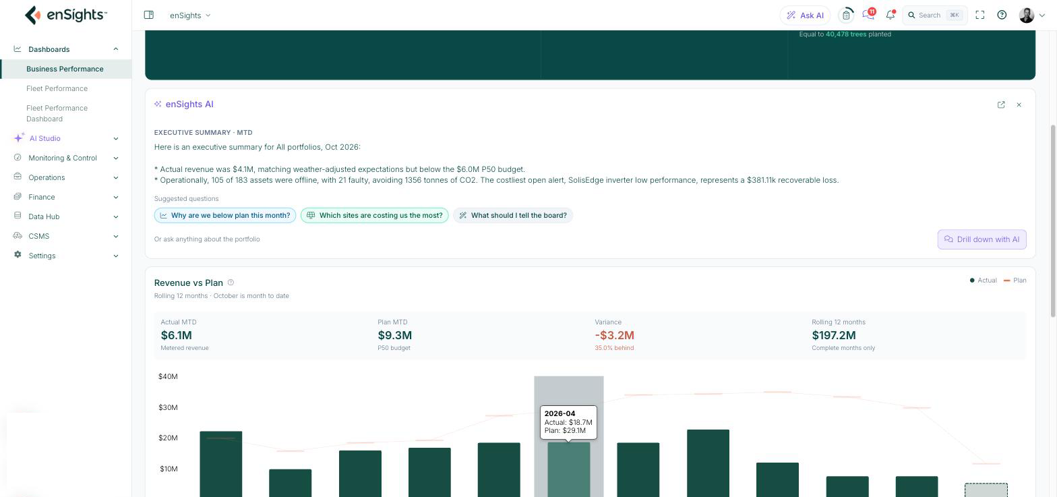1057x497 pixels.
Task: Click the dashed current-month bar
Action: pos(986,490)
